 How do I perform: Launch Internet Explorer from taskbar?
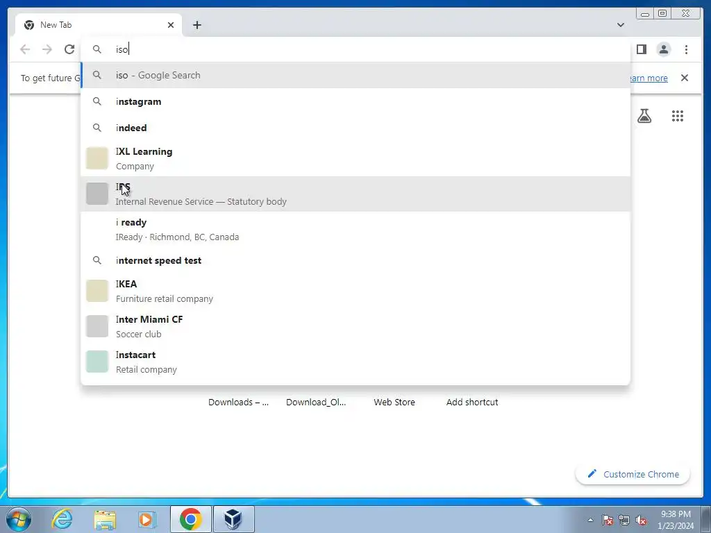[x=62, y=519]
